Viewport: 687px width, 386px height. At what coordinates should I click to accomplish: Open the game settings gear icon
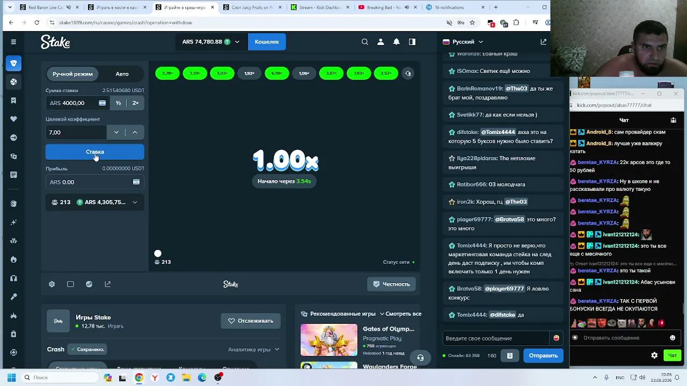(x=52, y=284)
